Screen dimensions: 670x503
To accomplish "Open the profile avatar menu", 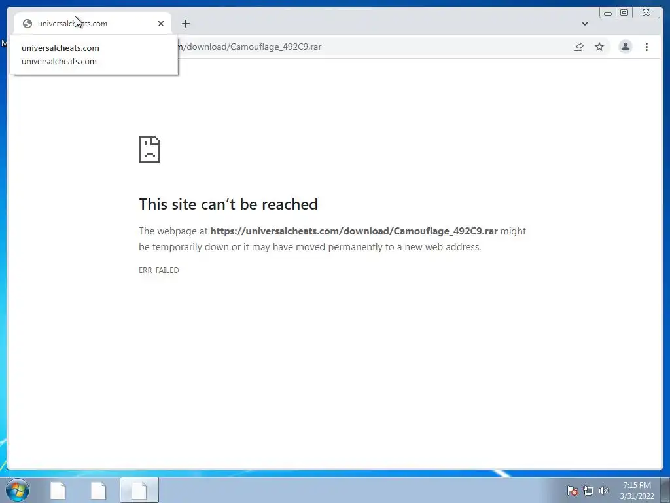I will (x=625, y=47).
